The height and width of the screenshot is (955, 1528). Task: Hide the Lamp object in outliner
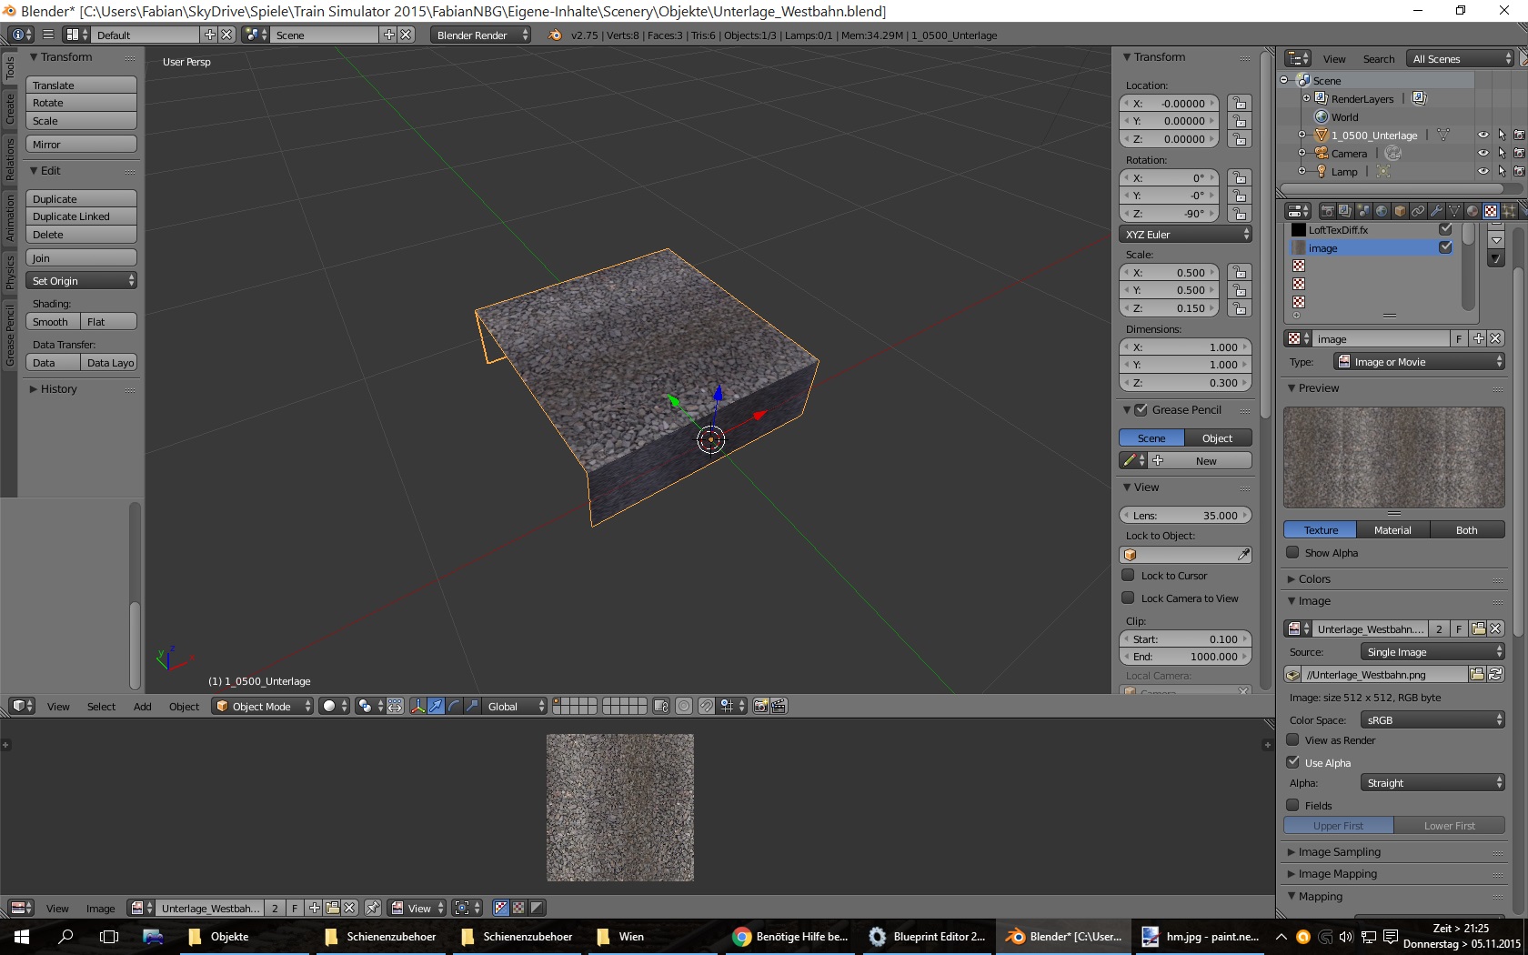click(x=1483, y=172)
